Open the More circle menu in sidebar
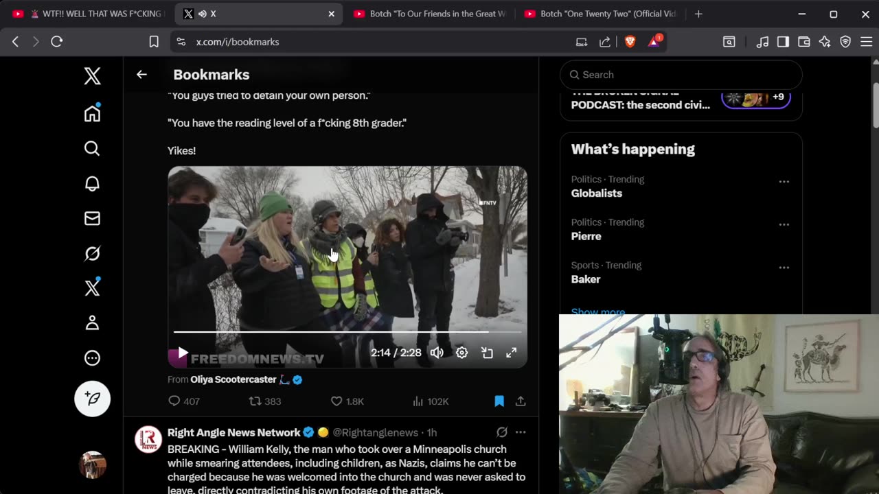The image size is (879, 494). click(x=92, y=358)
